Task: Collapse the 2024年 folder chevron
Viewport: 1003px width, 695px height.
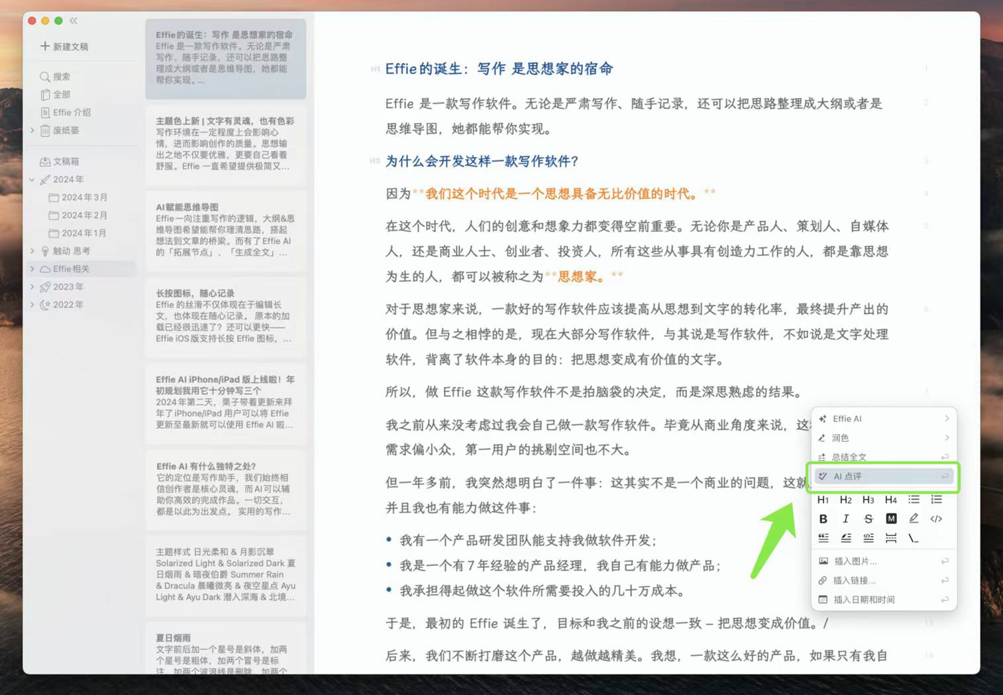Action: point(32,180)
